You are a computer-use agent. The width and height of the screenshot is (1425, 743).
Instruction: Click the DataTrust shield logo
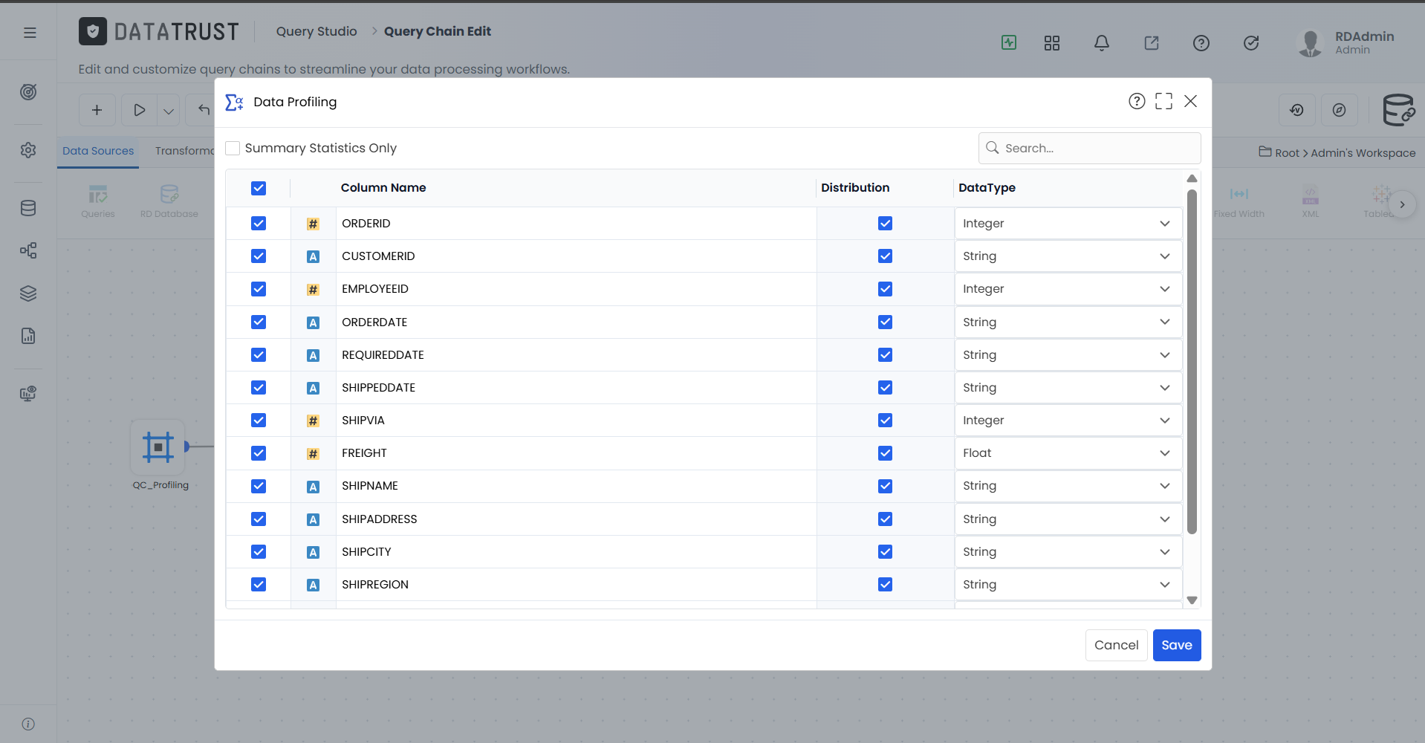click(x=93, y=31)
